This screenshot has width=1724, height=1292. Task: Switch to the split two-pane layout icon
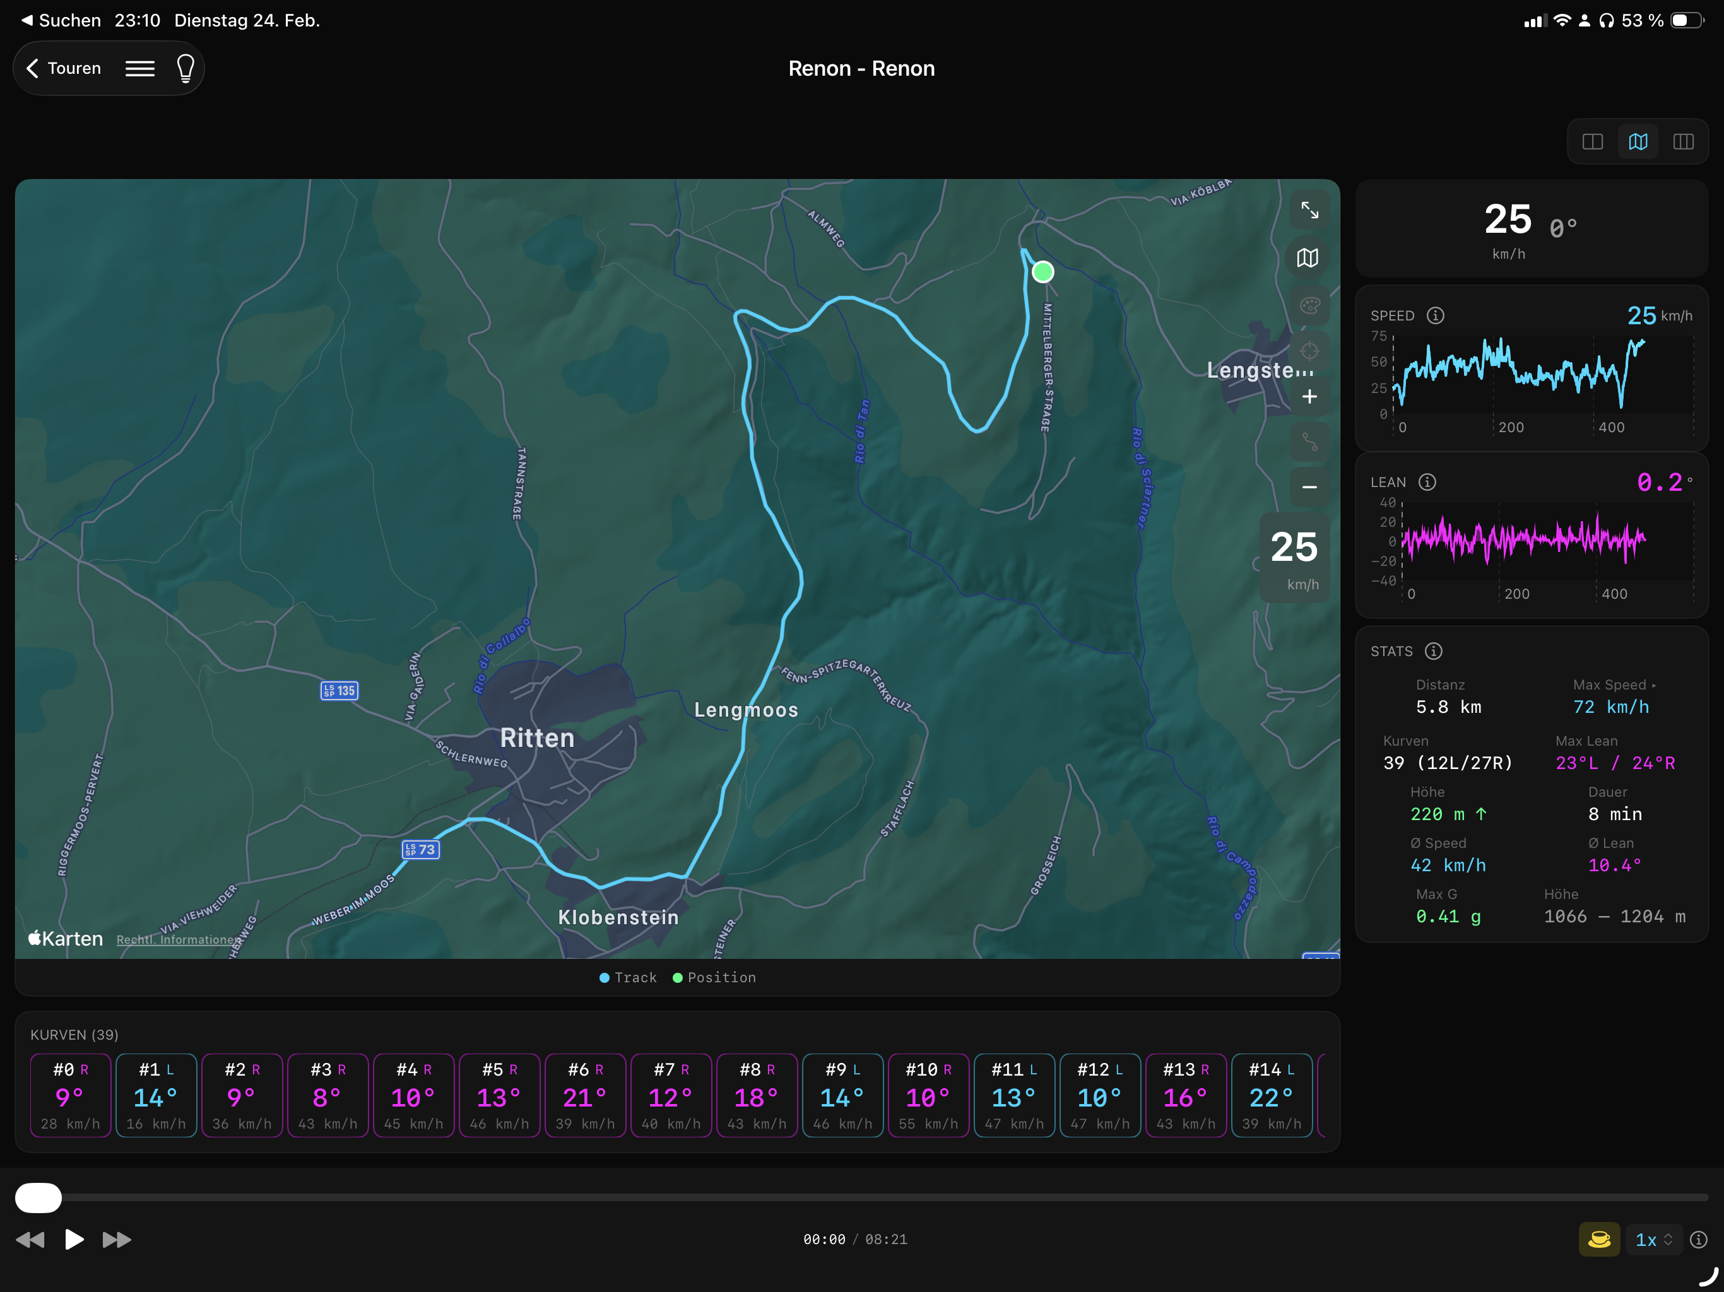click(1592, 142)
